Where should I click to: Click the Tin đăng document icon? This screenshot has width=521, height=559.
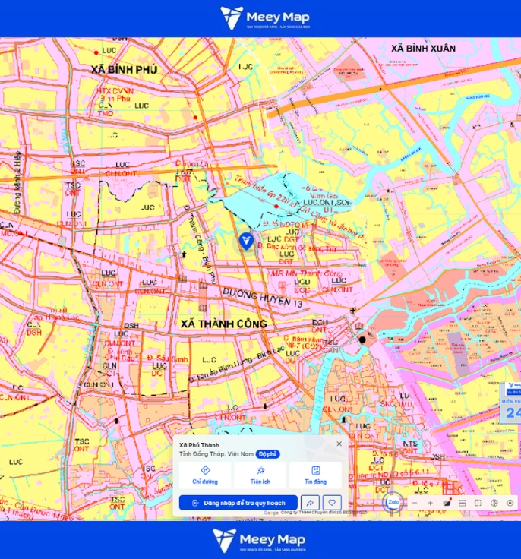[x=316, y=470]
